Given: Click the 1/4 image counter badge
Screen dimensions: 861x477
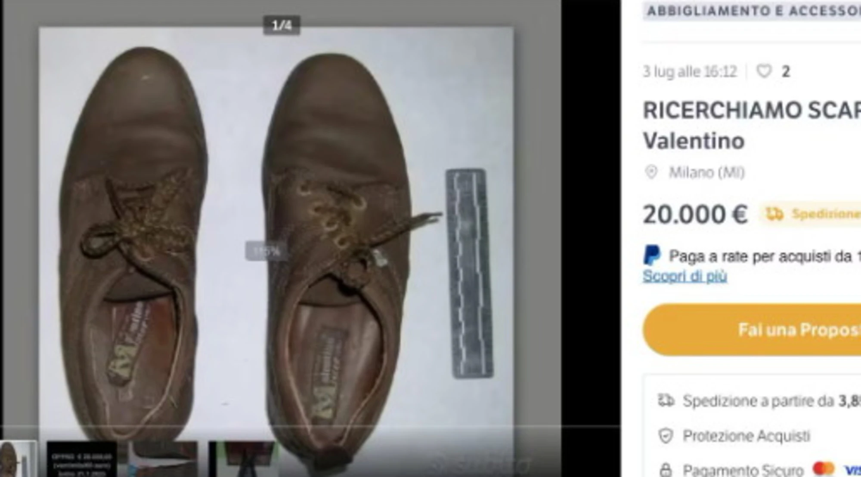Looking at the screenshot, I should 282,26.
